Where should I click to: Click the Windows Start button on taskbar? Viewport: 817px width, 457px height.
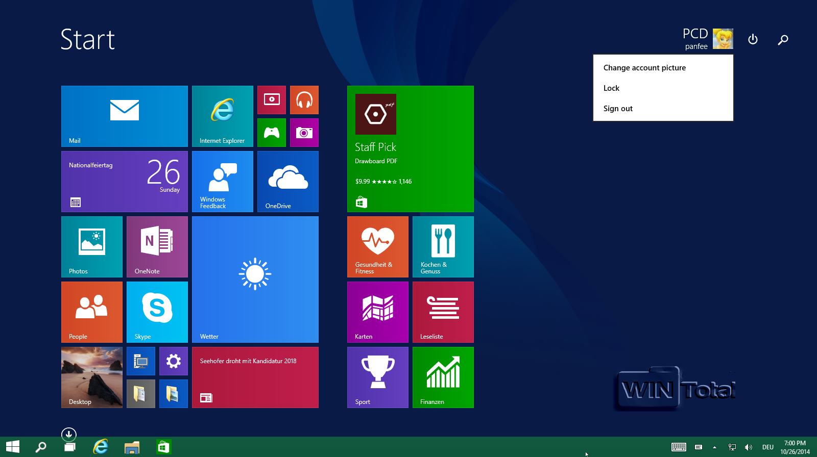[13, 447]
